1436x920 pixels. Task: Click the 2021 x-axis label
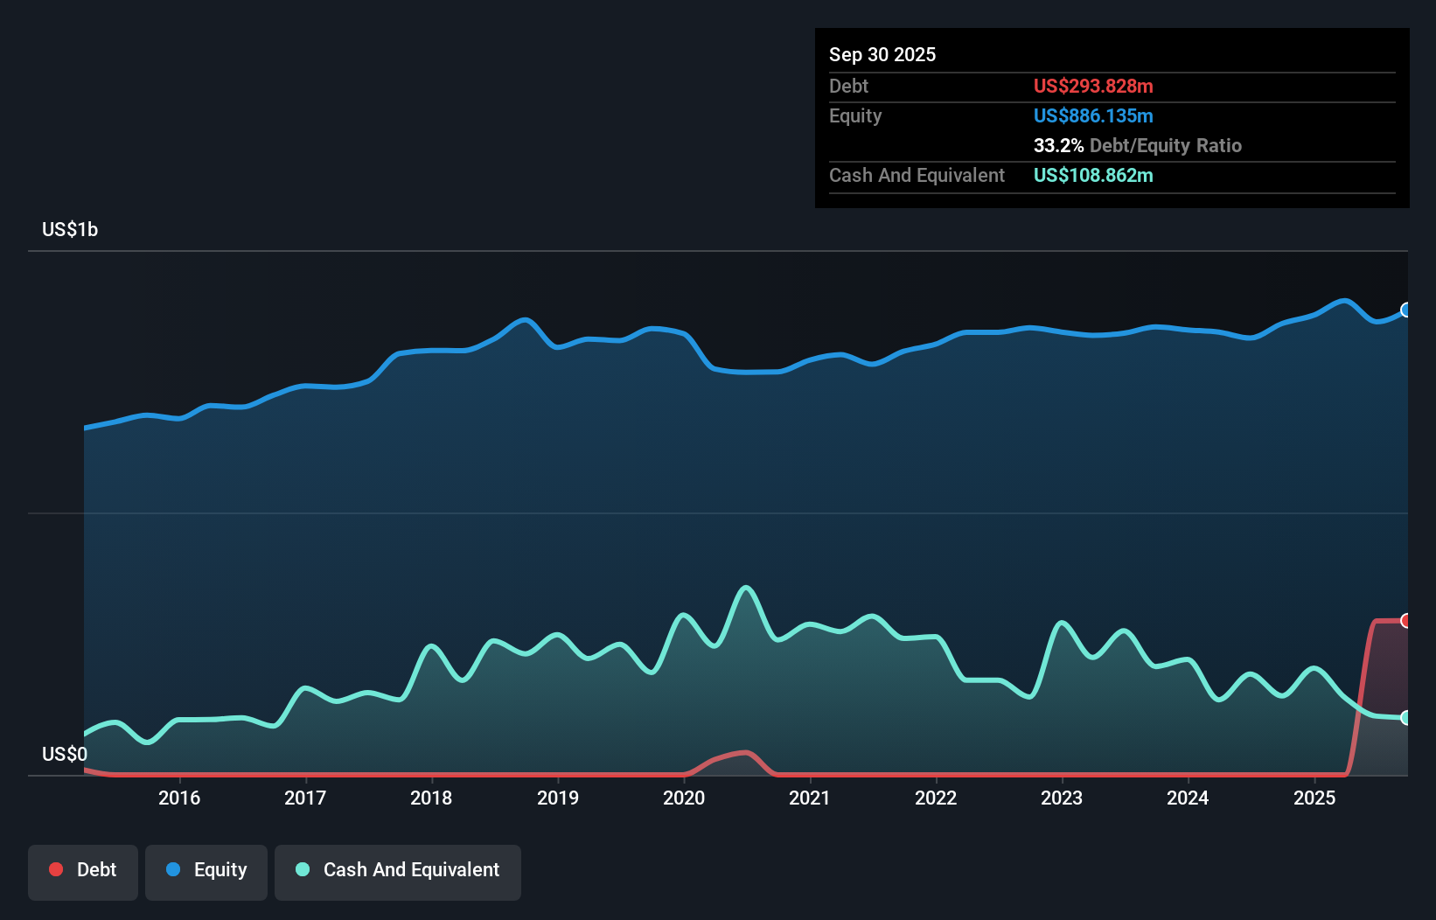pos(810,798)
